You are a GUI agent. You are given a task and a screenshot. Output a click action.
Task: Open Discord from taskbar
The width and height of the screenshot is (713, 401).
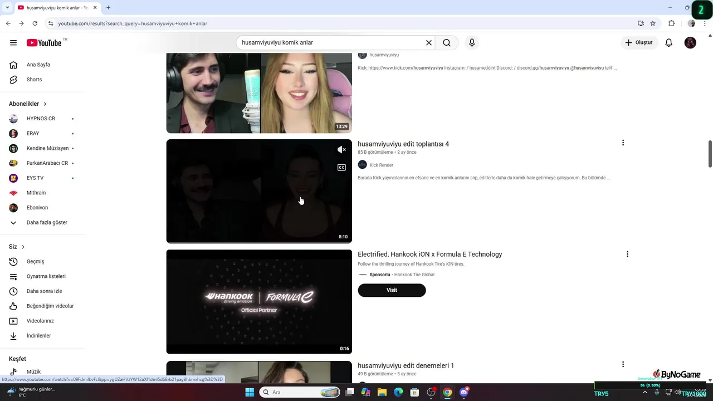(464, 392)
